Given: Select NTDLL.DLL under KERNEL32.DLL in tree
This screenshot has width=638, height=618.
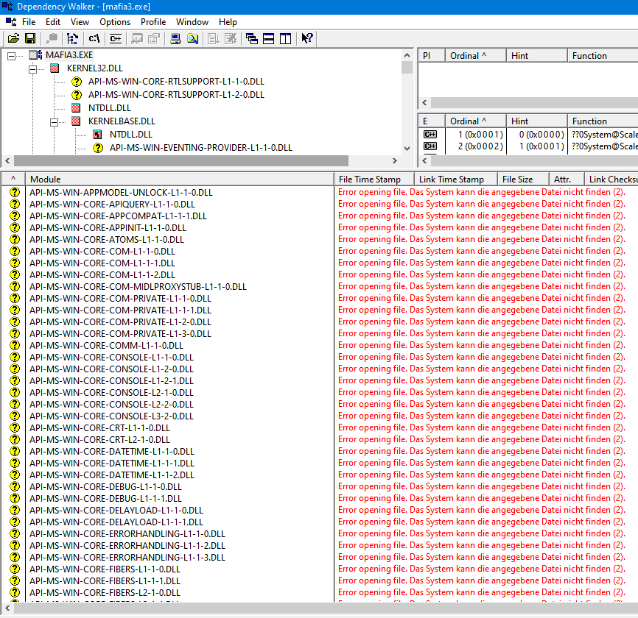Looking at the screenshot, I should [x=110, y=108].
